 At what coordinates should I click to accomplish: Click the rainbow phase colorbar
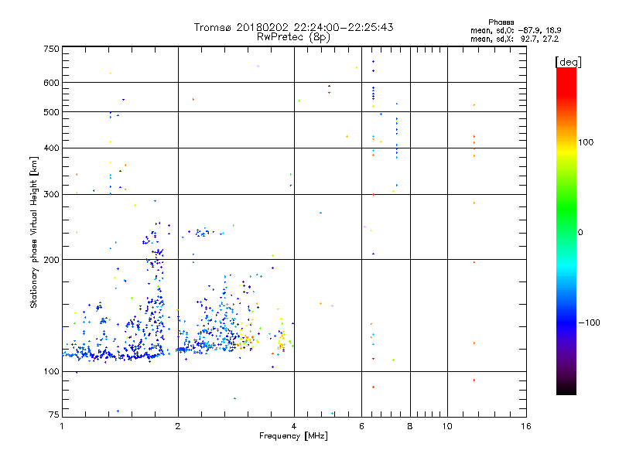[x=566, y=230]
